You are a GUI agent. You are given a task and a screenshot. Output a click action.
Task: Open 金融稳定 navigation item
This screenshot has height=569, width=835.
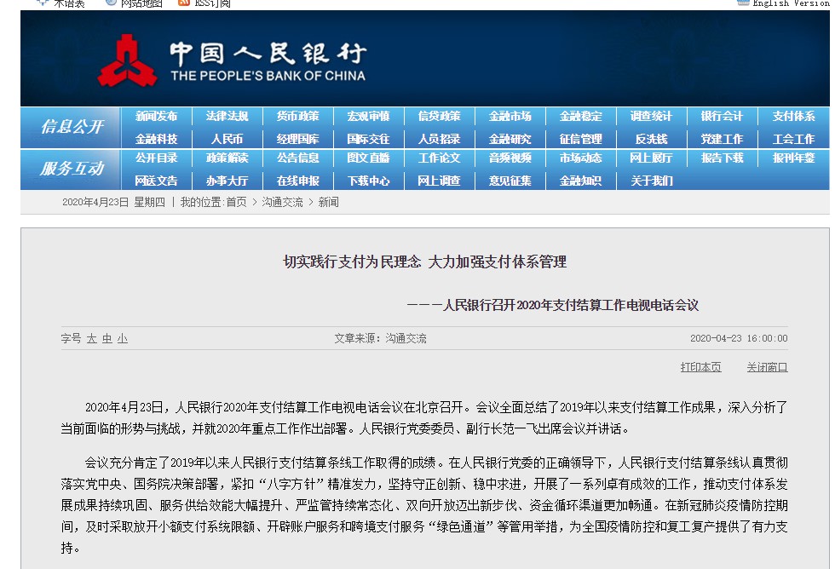click(581, 116)
